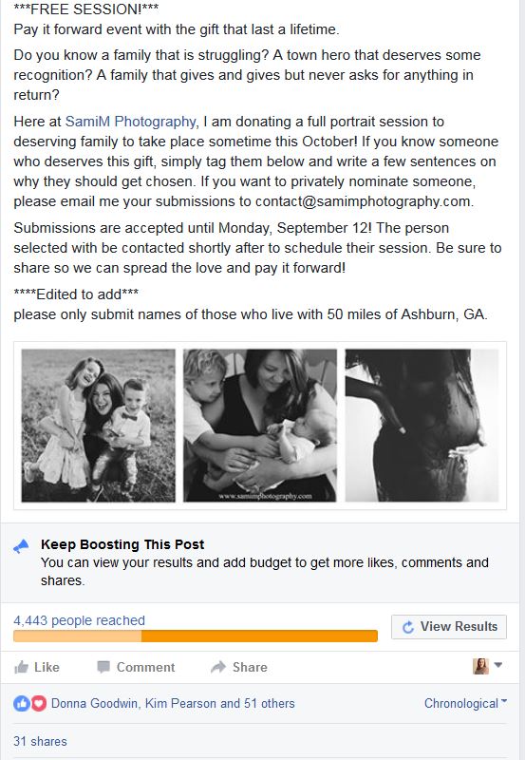The width and height of the screenshot is (525, 760).
Task: Expand the arrow beside profile avatar
Action: coord(497,665)
